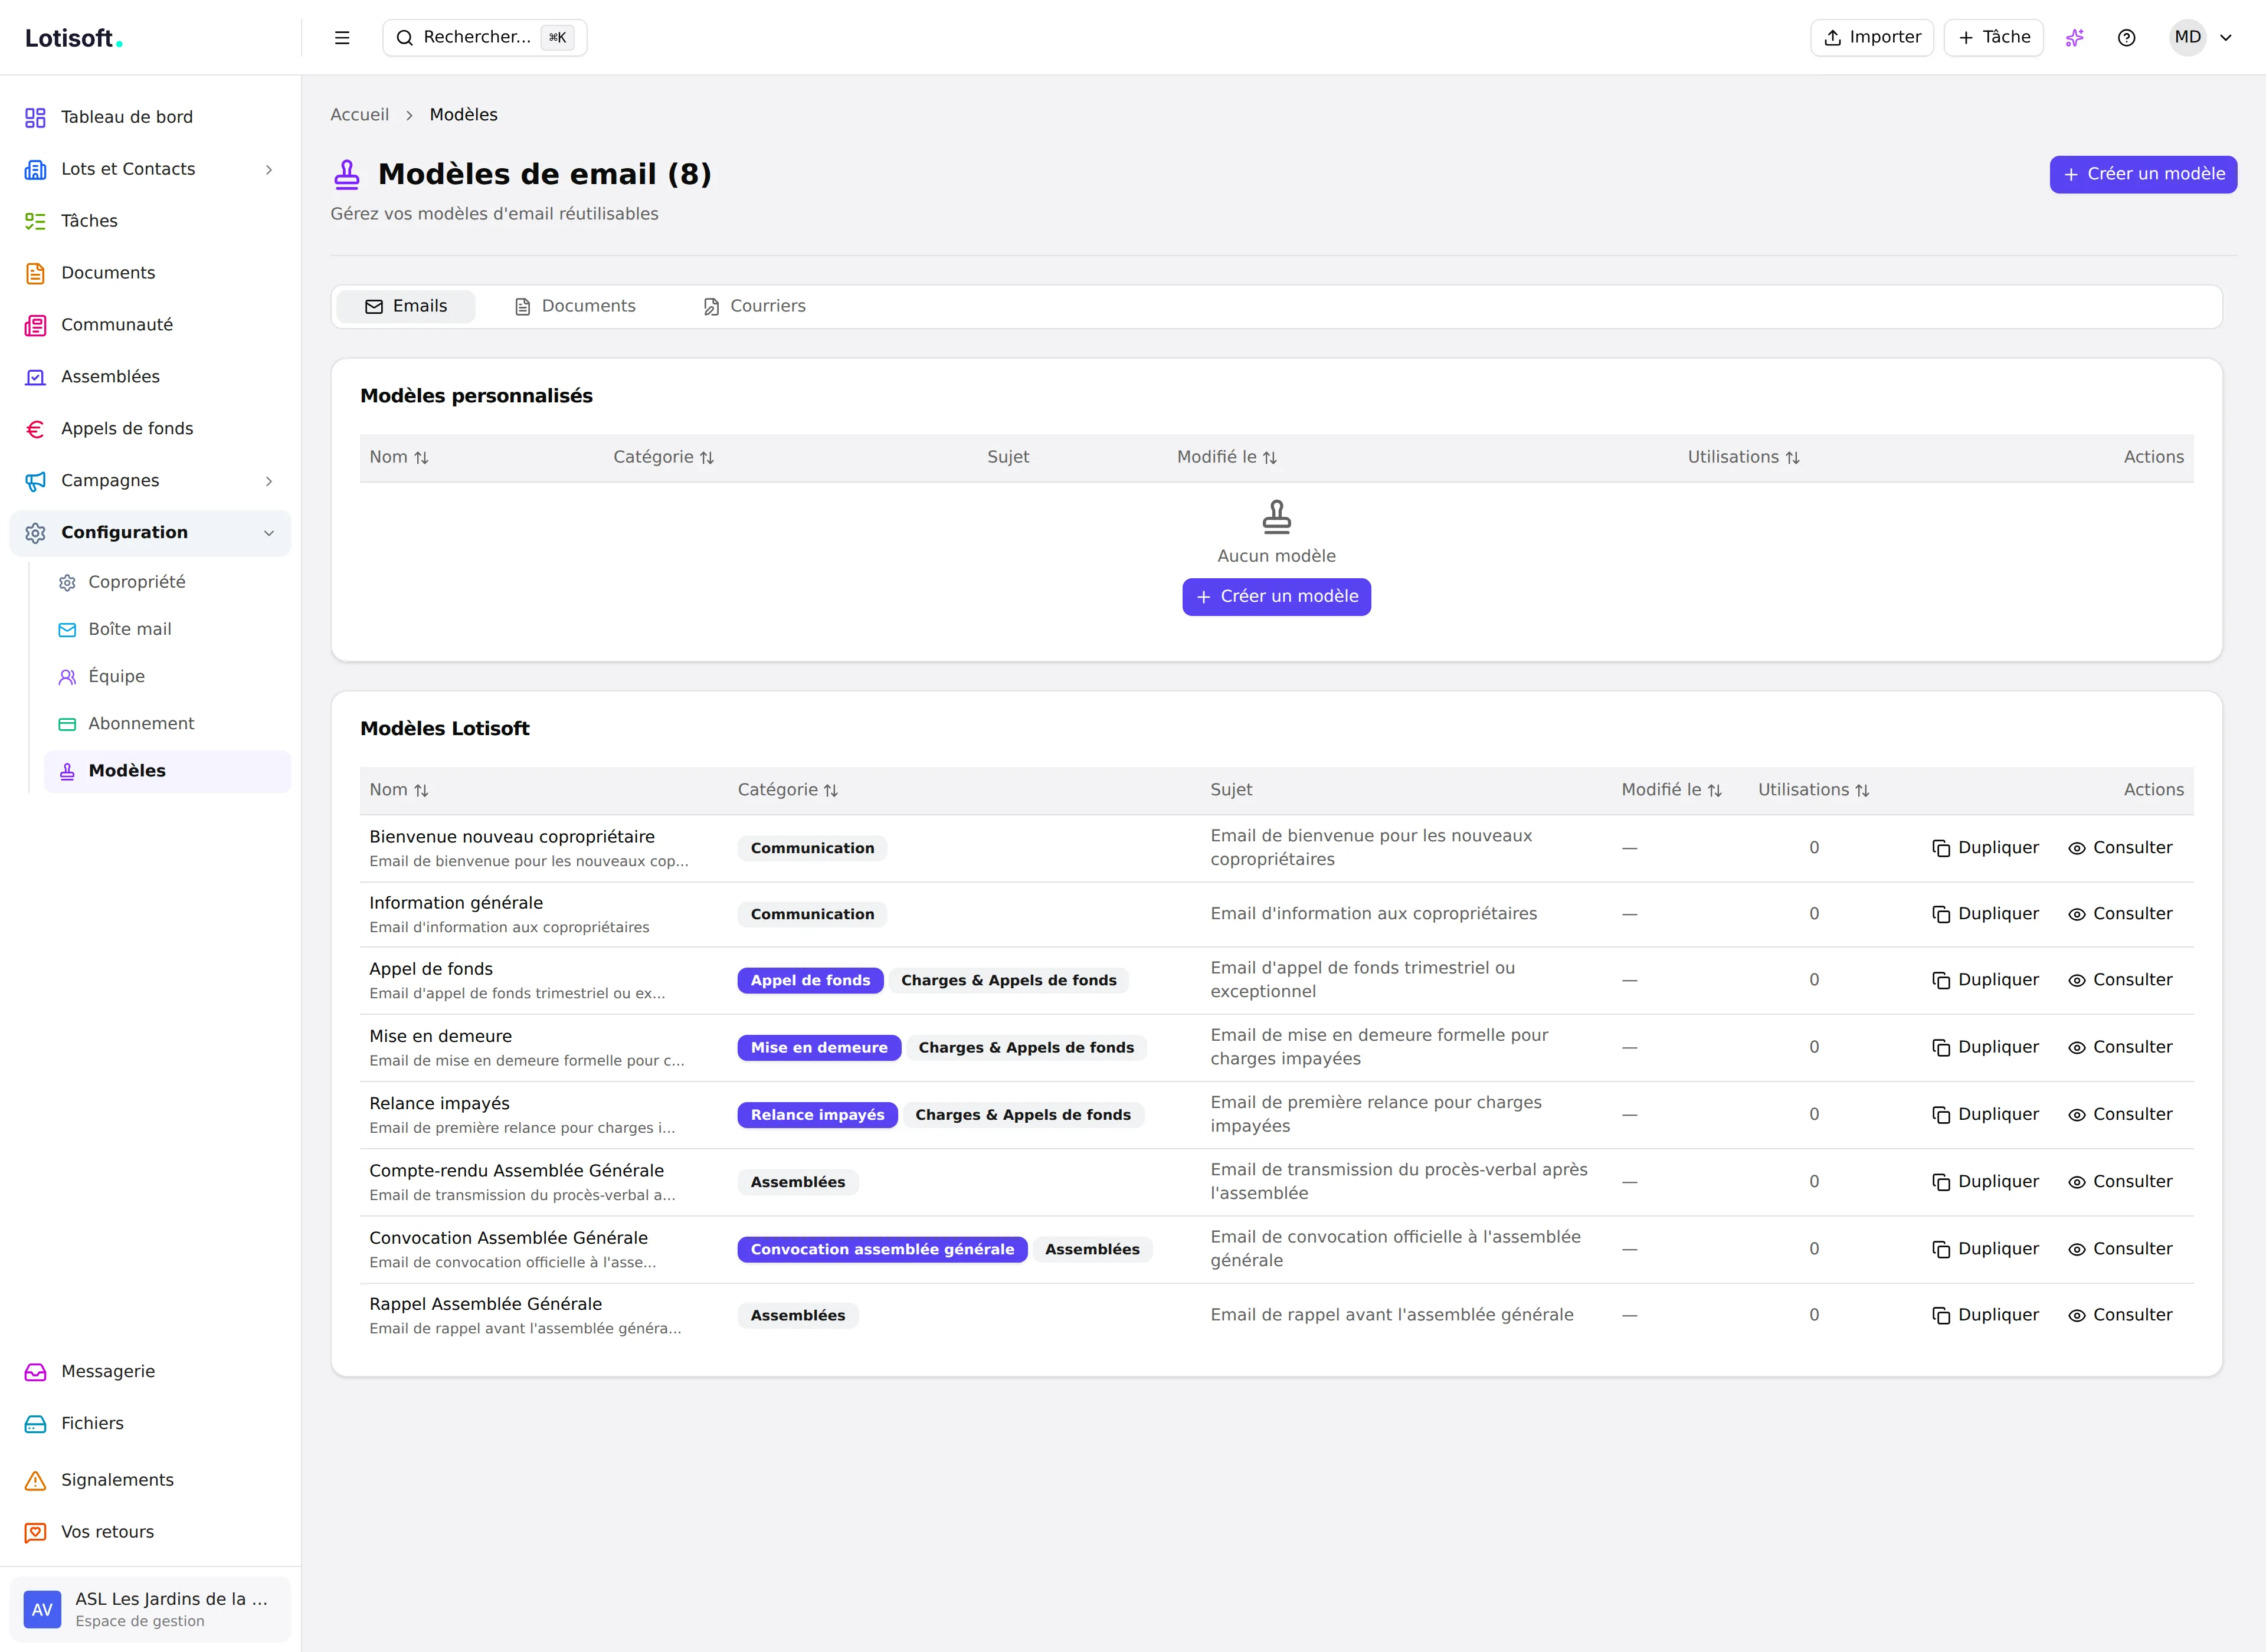
Task: Click the top-right Créer un modèle button
Action: pyautogui.click(x=2143, y=174)
